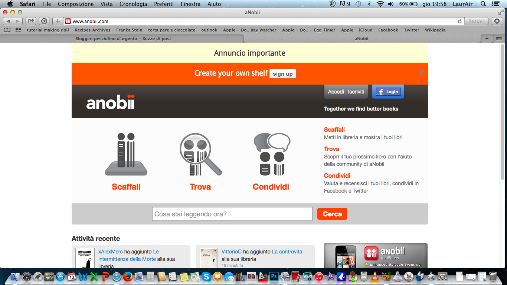507x285 pixels.
Task: Click the Safari share icon in toolbar
Action: tap(31, 21)
